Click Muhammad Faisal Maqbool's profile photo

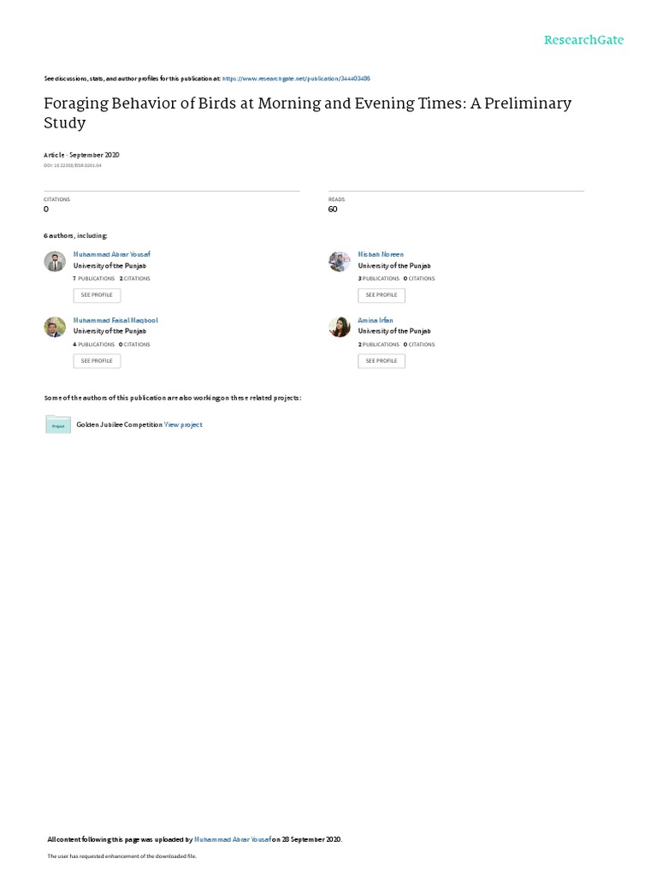coord(55,327)
